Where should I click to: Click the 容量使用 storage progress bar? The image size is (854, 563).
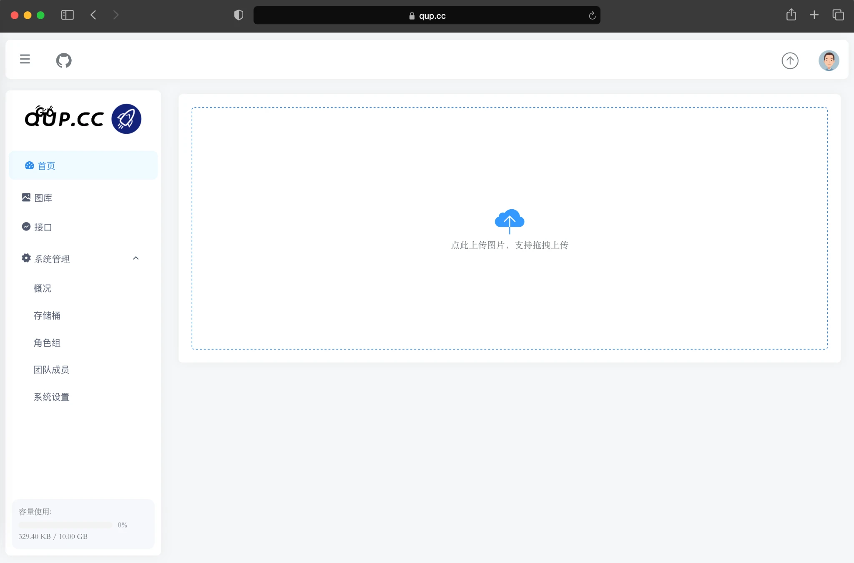click(x=65, y=525)
